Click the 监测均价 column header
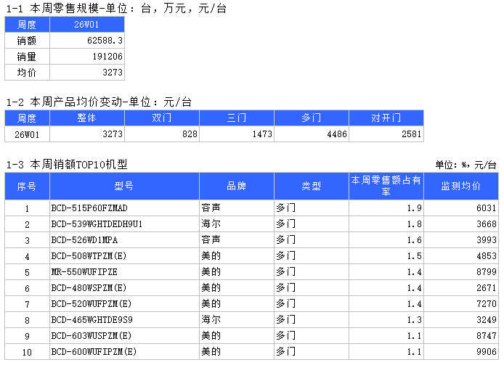Image resolution: width=504 pixels, height=365 pixels. 461,186
